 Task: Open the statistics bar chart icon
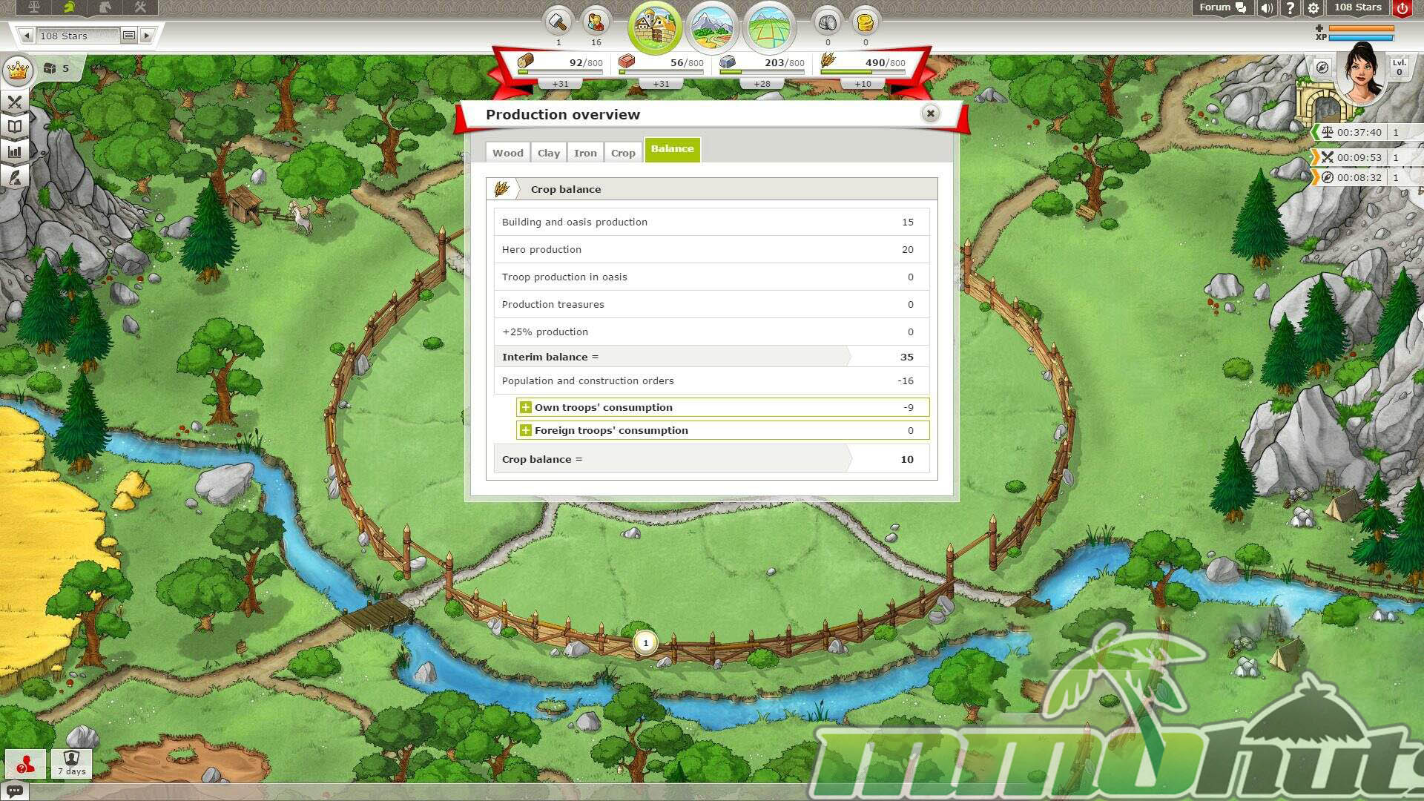coord(15,151)
